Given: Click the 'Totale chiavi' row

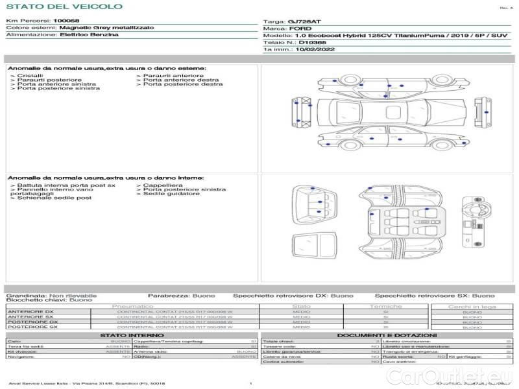Looking at the screenshot, I should (x=321, y=342).
